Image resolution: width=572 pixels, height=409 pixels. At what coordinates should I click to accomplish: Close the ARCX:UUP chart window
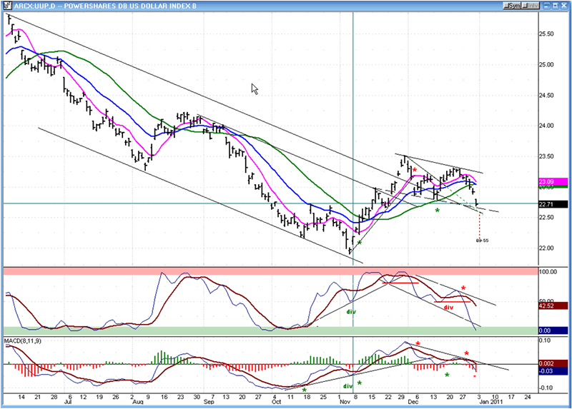click(564, 6)
